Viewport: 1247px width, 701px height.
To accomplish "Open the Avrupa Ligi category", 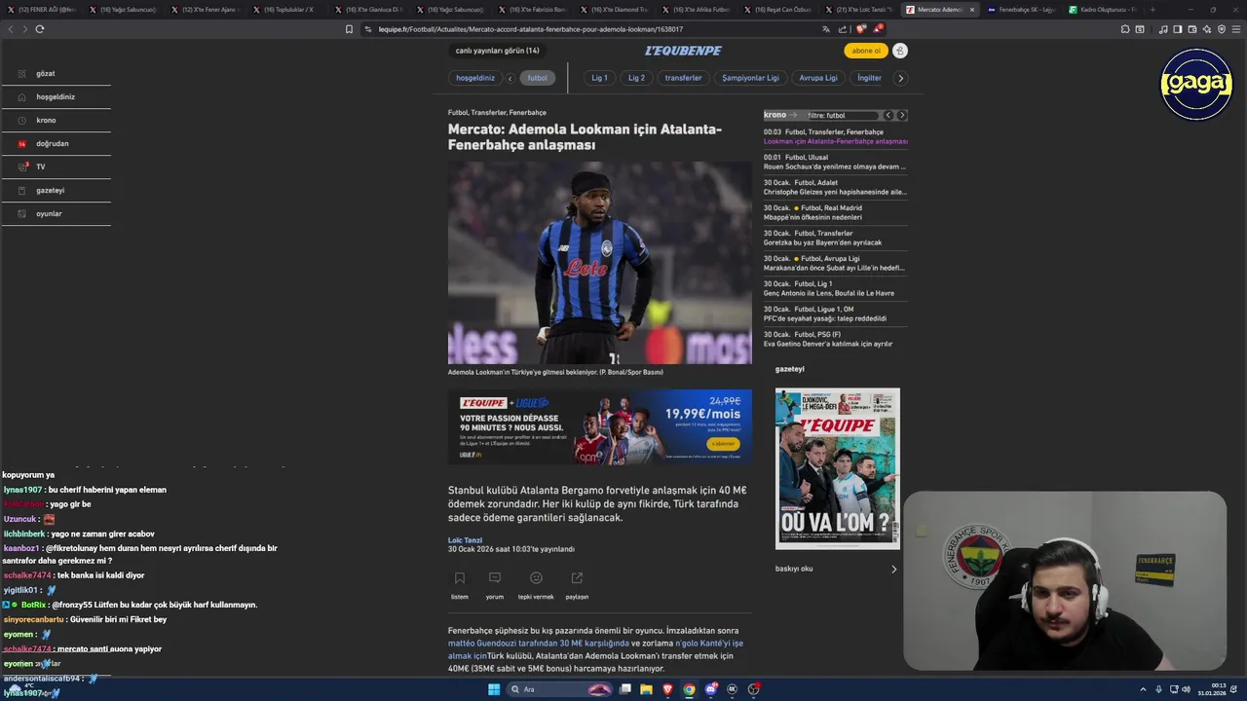I will [818, 78].
